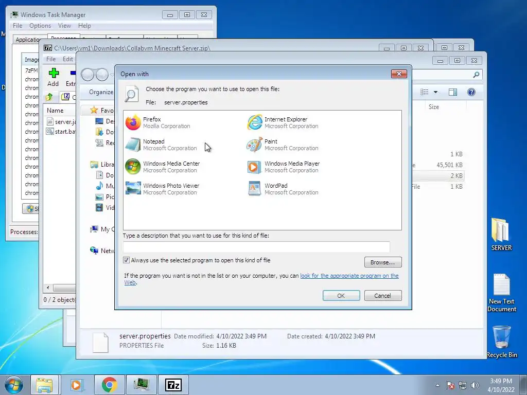
Task: Open the 7-Zip Edit menu
Action: (x=67, y=59)
